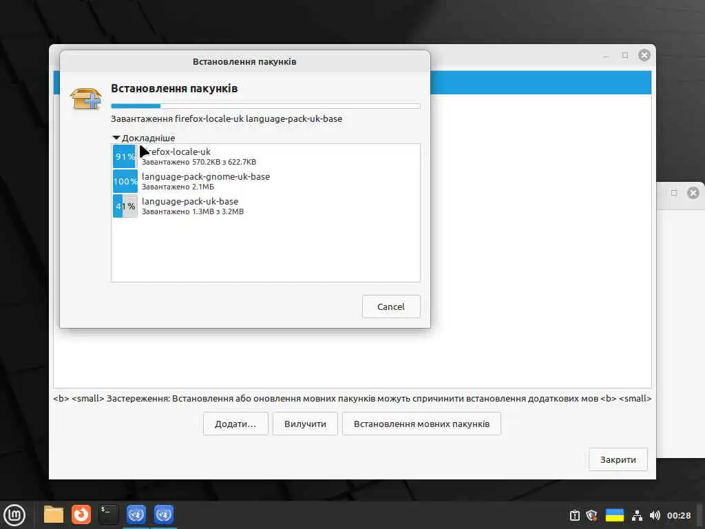705x529 pixels.
Task: Select language-pack-uk-base download row
Action: click(265, 205)
